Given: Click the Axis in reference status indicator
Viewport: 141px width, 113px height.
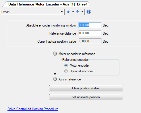Looking at the screenshot, I should (x=55, y=79).
